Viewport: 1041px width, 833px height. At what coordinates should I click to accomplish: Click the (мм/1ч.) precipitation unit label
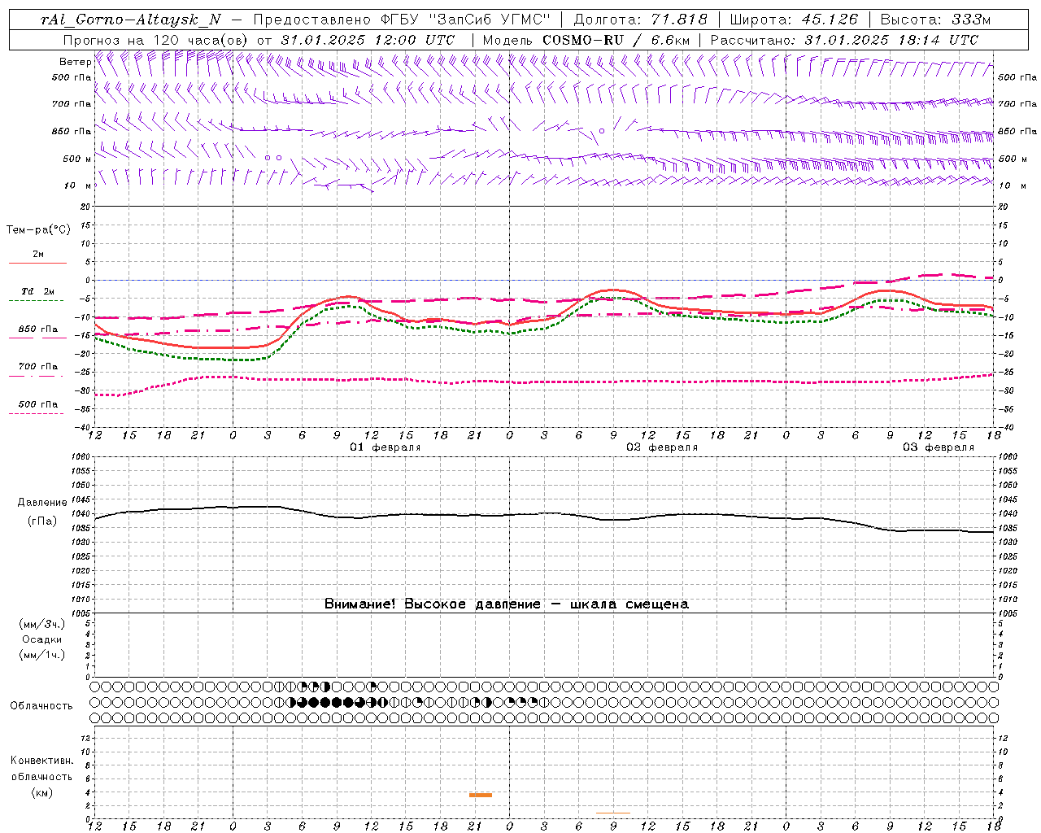(42, 655)
